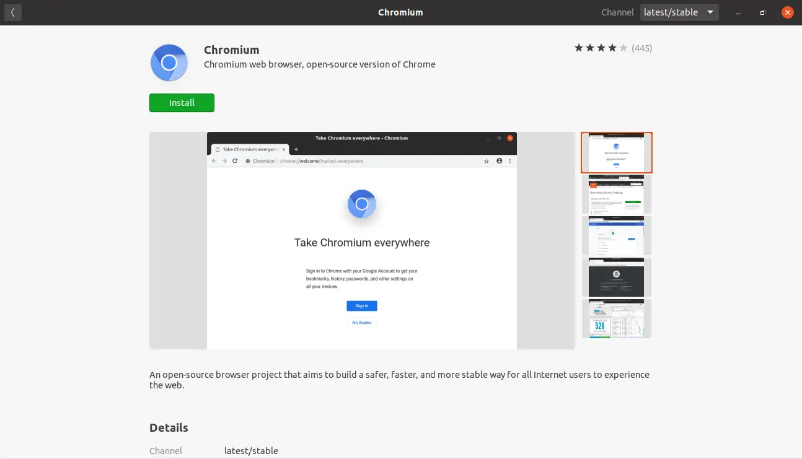This screenshot has height=459, width=802.
Task: Restore the window size with maximize button
Action: [763, 12]
